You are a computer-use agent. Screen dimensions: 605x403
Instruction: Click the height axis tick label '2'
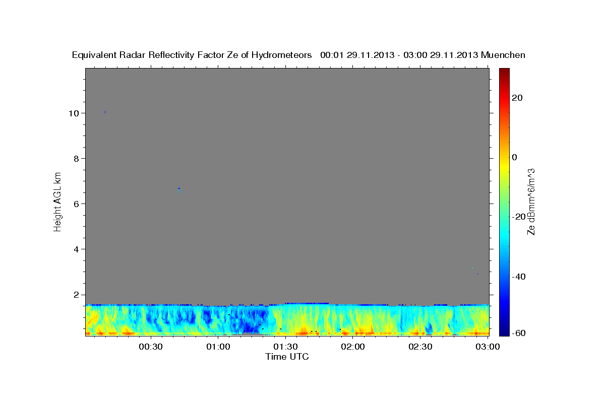pyautogui.click(x=77, y=295)
